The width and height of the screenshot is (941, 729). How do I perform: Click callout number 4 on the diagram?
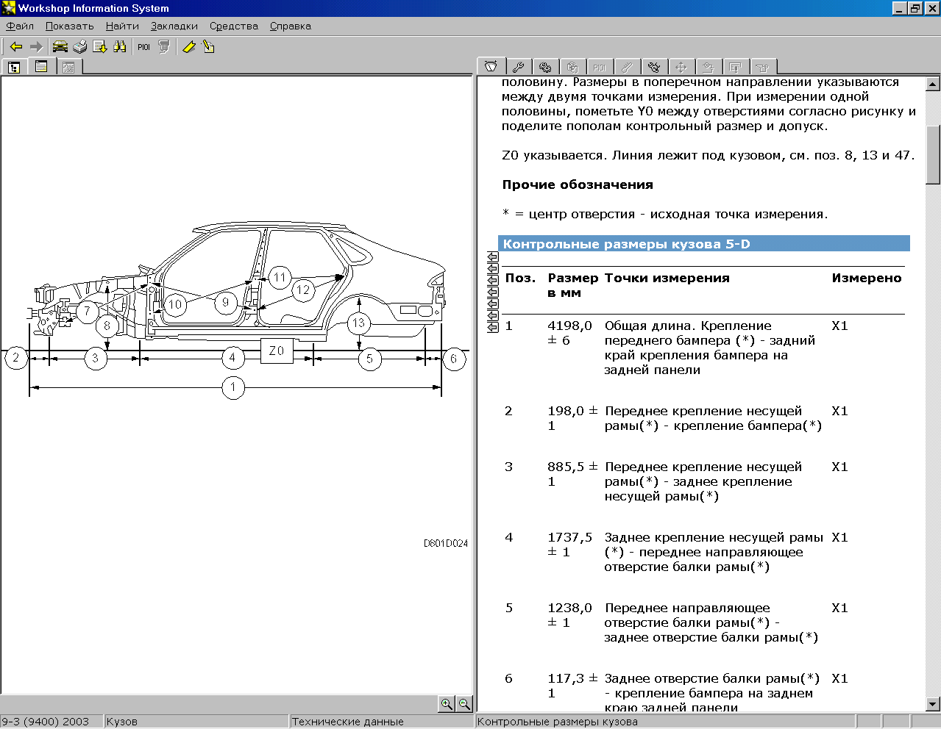[x=232, y=358]
